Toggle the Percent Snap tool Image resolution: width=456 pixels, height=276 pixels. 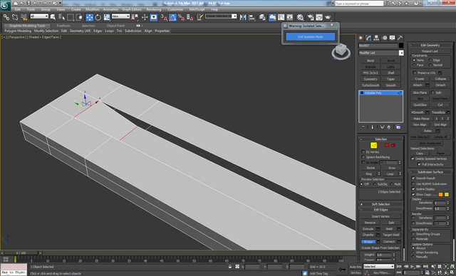[181, 17]
